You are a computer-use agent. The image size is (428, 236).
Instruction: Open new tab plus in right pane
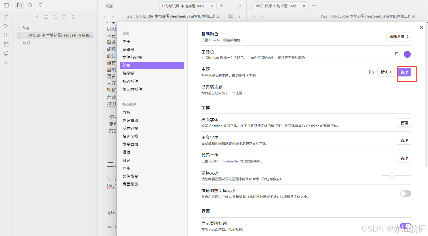[314, 6]
